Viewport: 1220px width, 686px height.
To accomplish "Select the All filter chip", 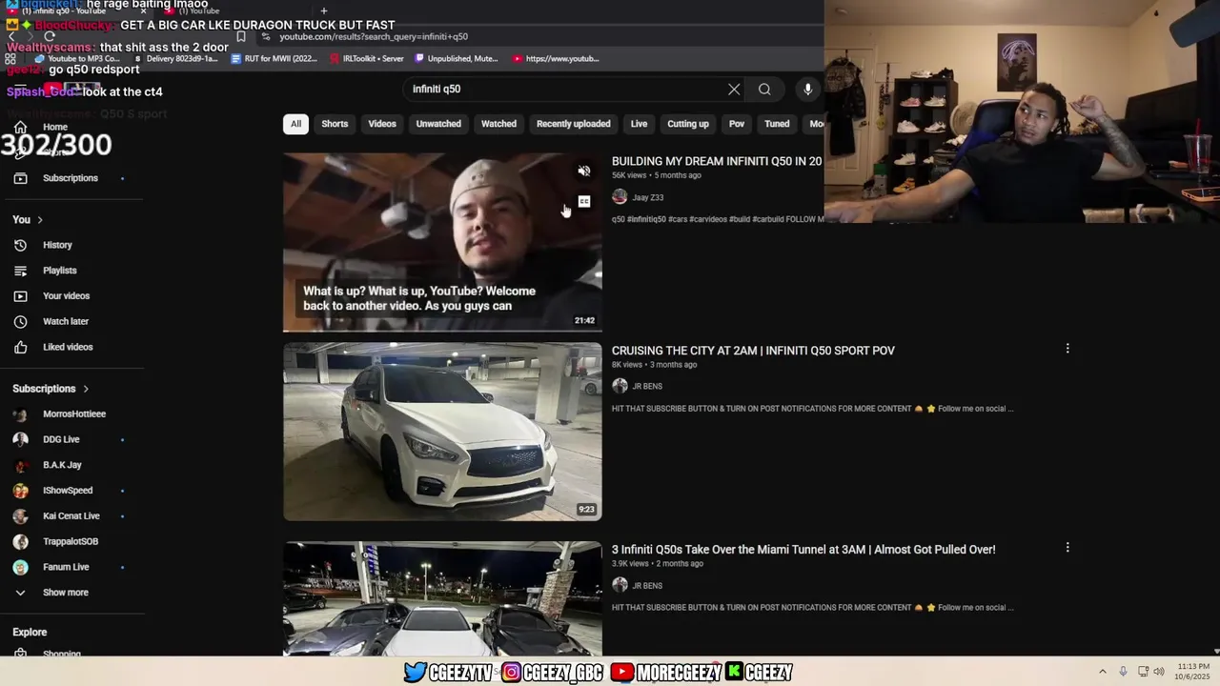I will [295, 124].
